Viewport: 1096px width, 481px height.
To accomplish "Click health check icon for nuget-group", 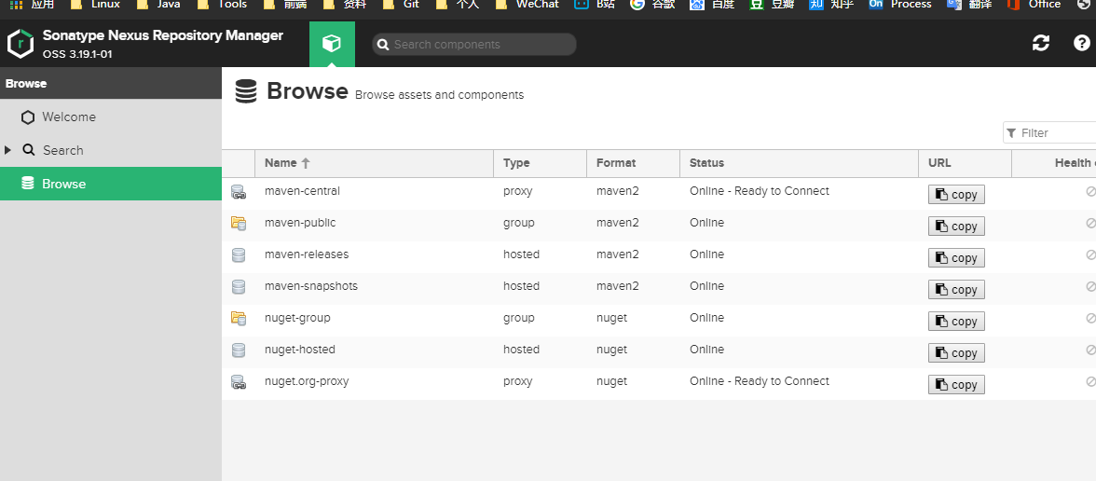I will 1090,318.
